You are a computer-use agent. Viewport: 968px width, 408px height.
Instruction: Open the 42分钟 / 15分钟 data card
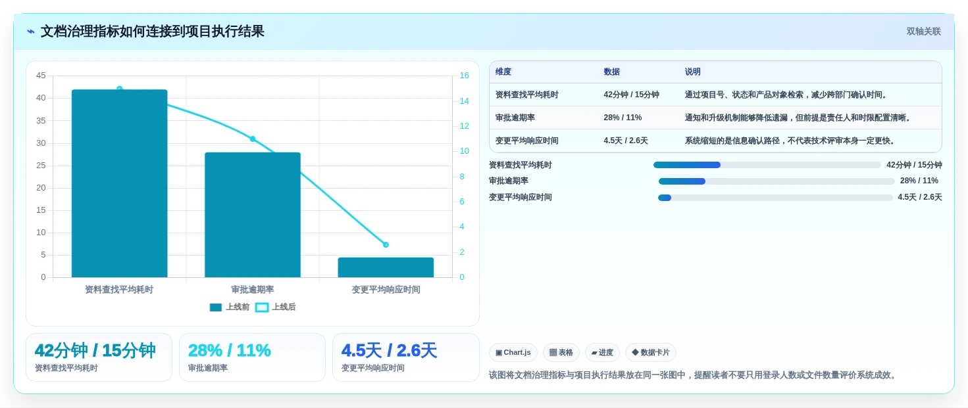click(99, 357)
